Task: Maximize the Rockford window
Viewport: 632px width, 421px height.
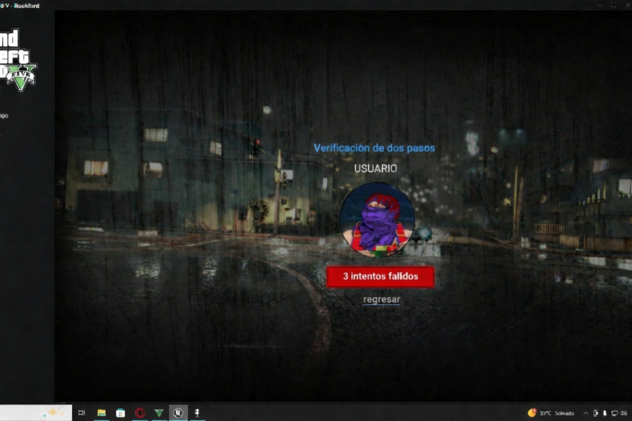Action: tap(613, 5)
